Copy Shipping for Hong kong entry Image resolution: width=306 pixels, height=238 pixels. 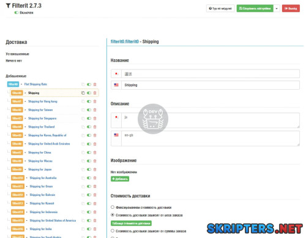click(83, 101)
